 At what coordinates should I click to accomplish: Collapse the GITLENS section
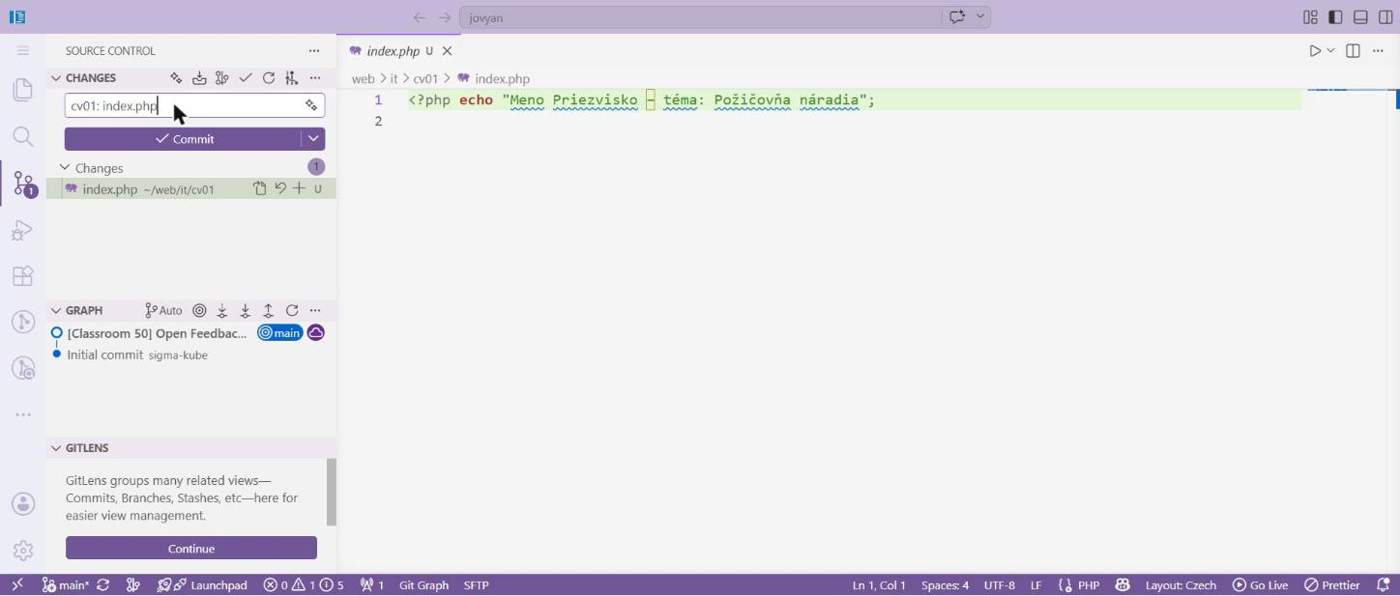pyautogui.click(x=56, y=448)
